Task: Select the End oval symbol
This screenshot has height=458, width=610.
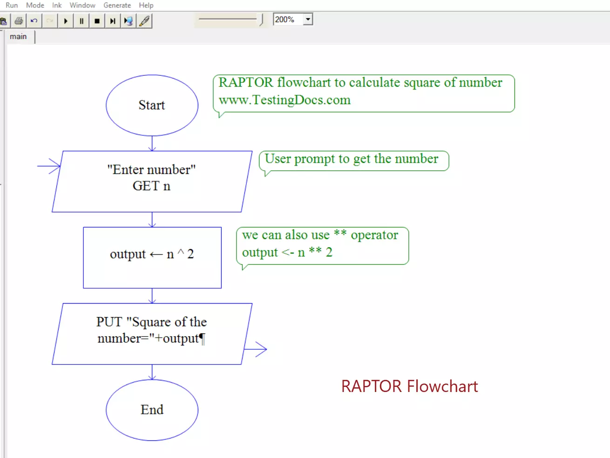Action: [x=152, y=410]
